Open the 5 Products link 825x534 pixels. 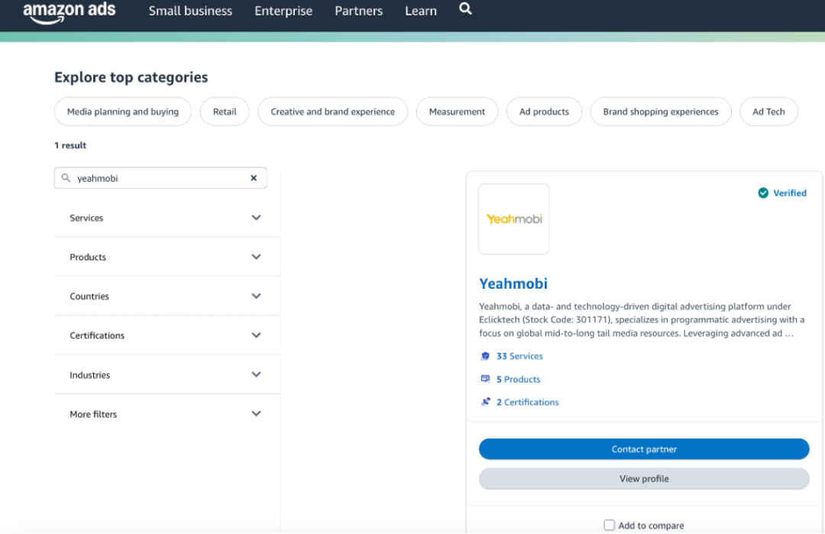point(518,380)
